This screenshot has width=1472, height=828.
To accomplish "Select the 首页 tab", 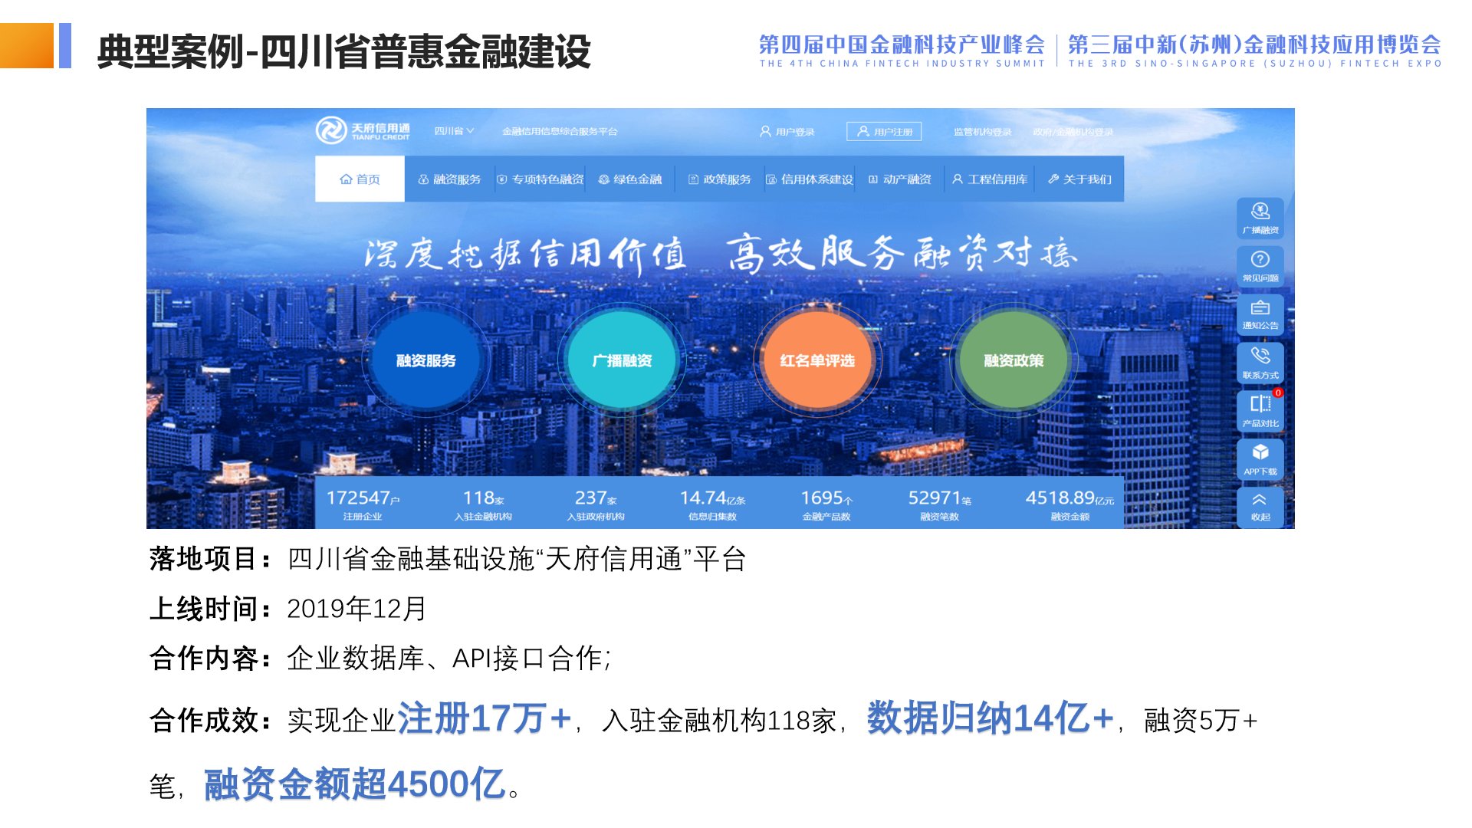I will tap(360, 179).
